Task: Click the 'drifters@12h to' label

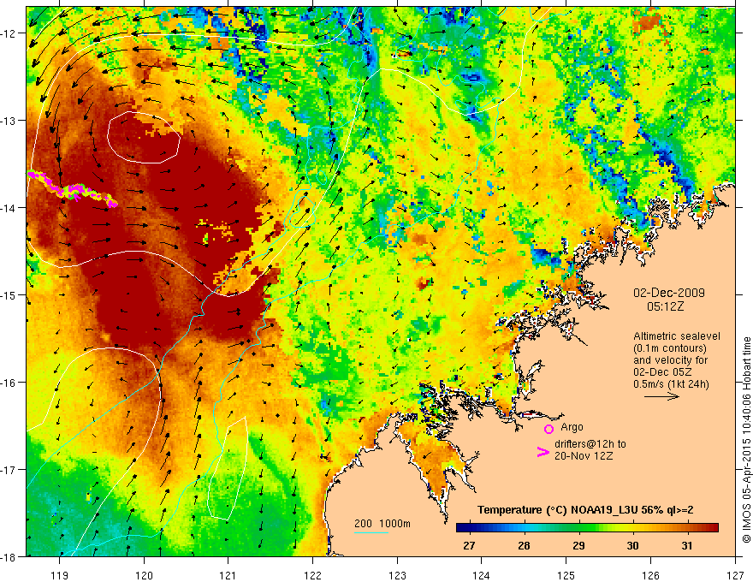Action: (x=590, y=444)
